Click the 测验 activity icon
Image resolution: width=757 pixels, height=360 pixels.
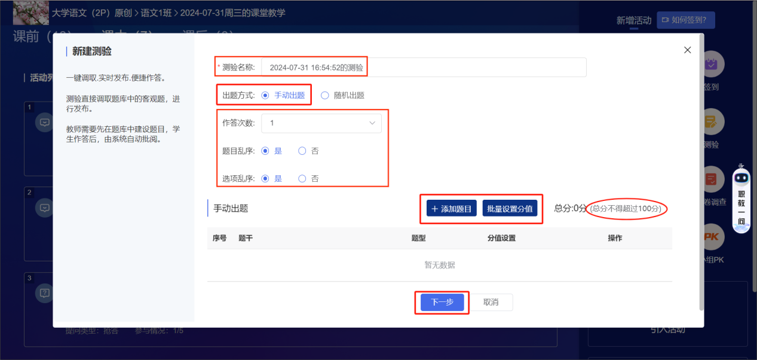(711, 122)
